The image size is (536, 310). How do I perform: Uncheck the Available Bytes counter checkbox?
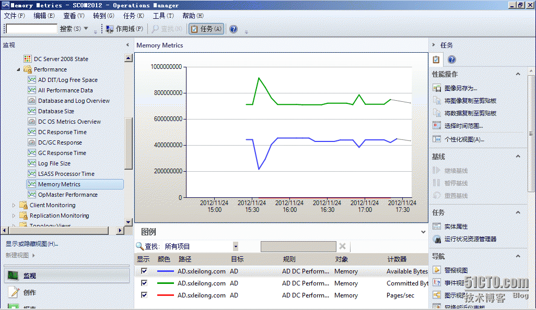[144, 271]
